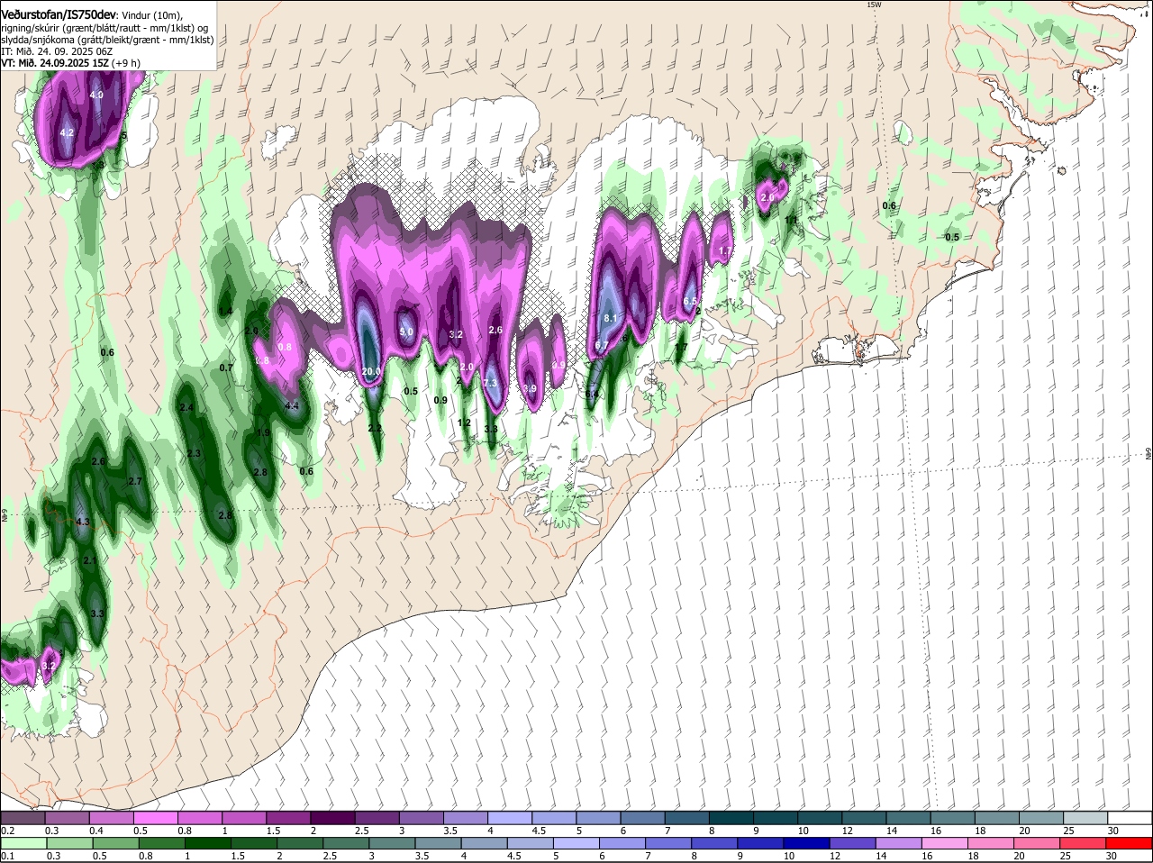This screenshot has width=1153, height=863.
Task: Select light lavender rain swatch between 5 and 6
Action: click(575, 844)
